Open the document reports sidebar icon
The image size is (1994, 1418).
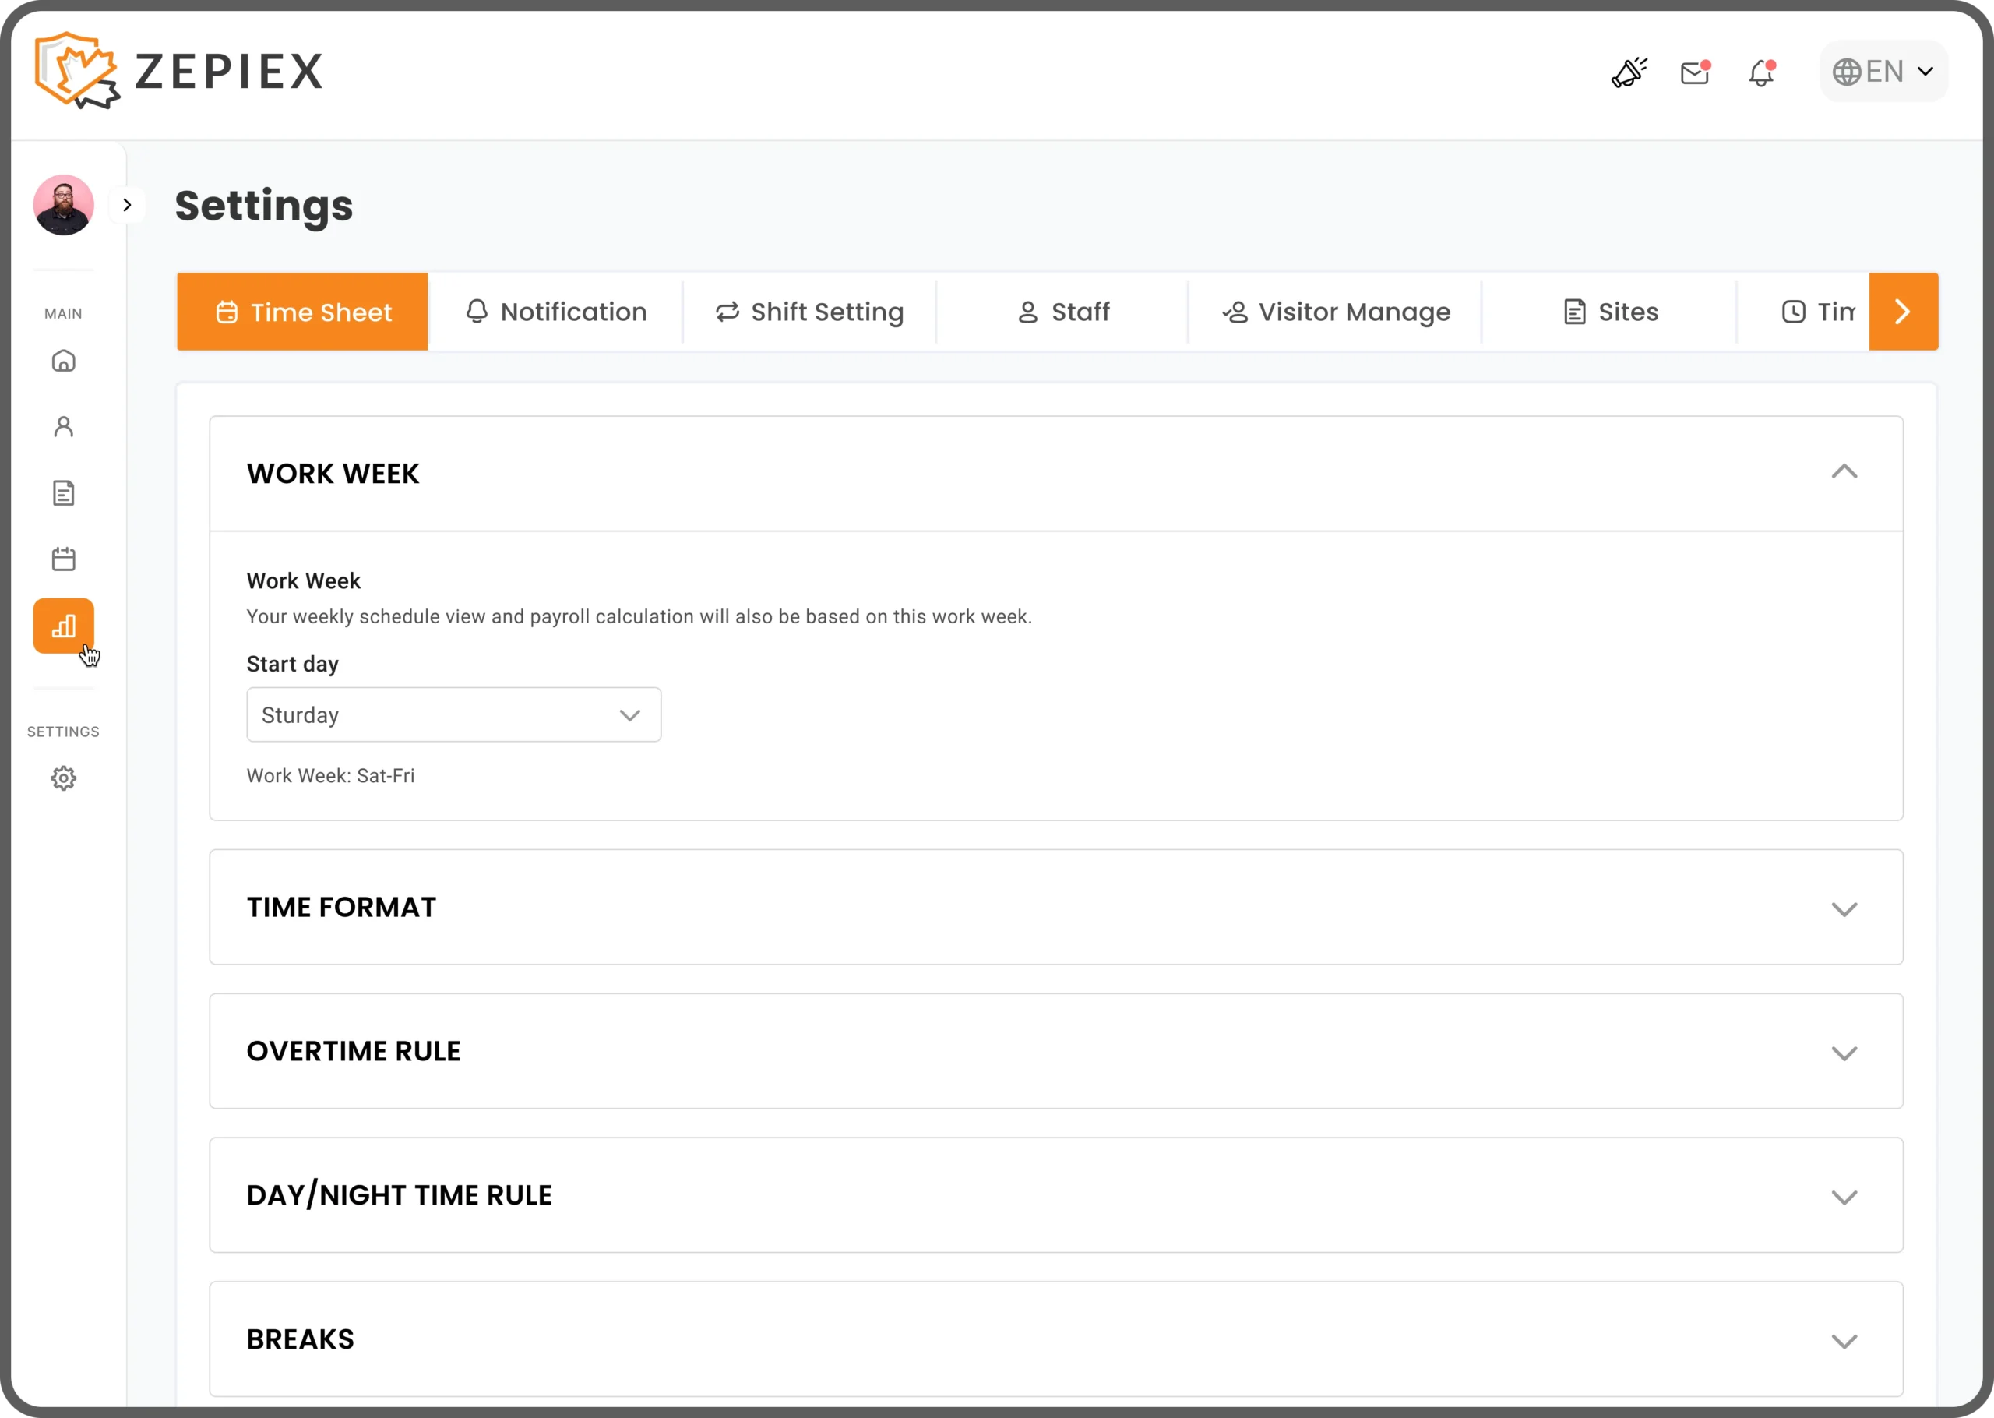64,493
